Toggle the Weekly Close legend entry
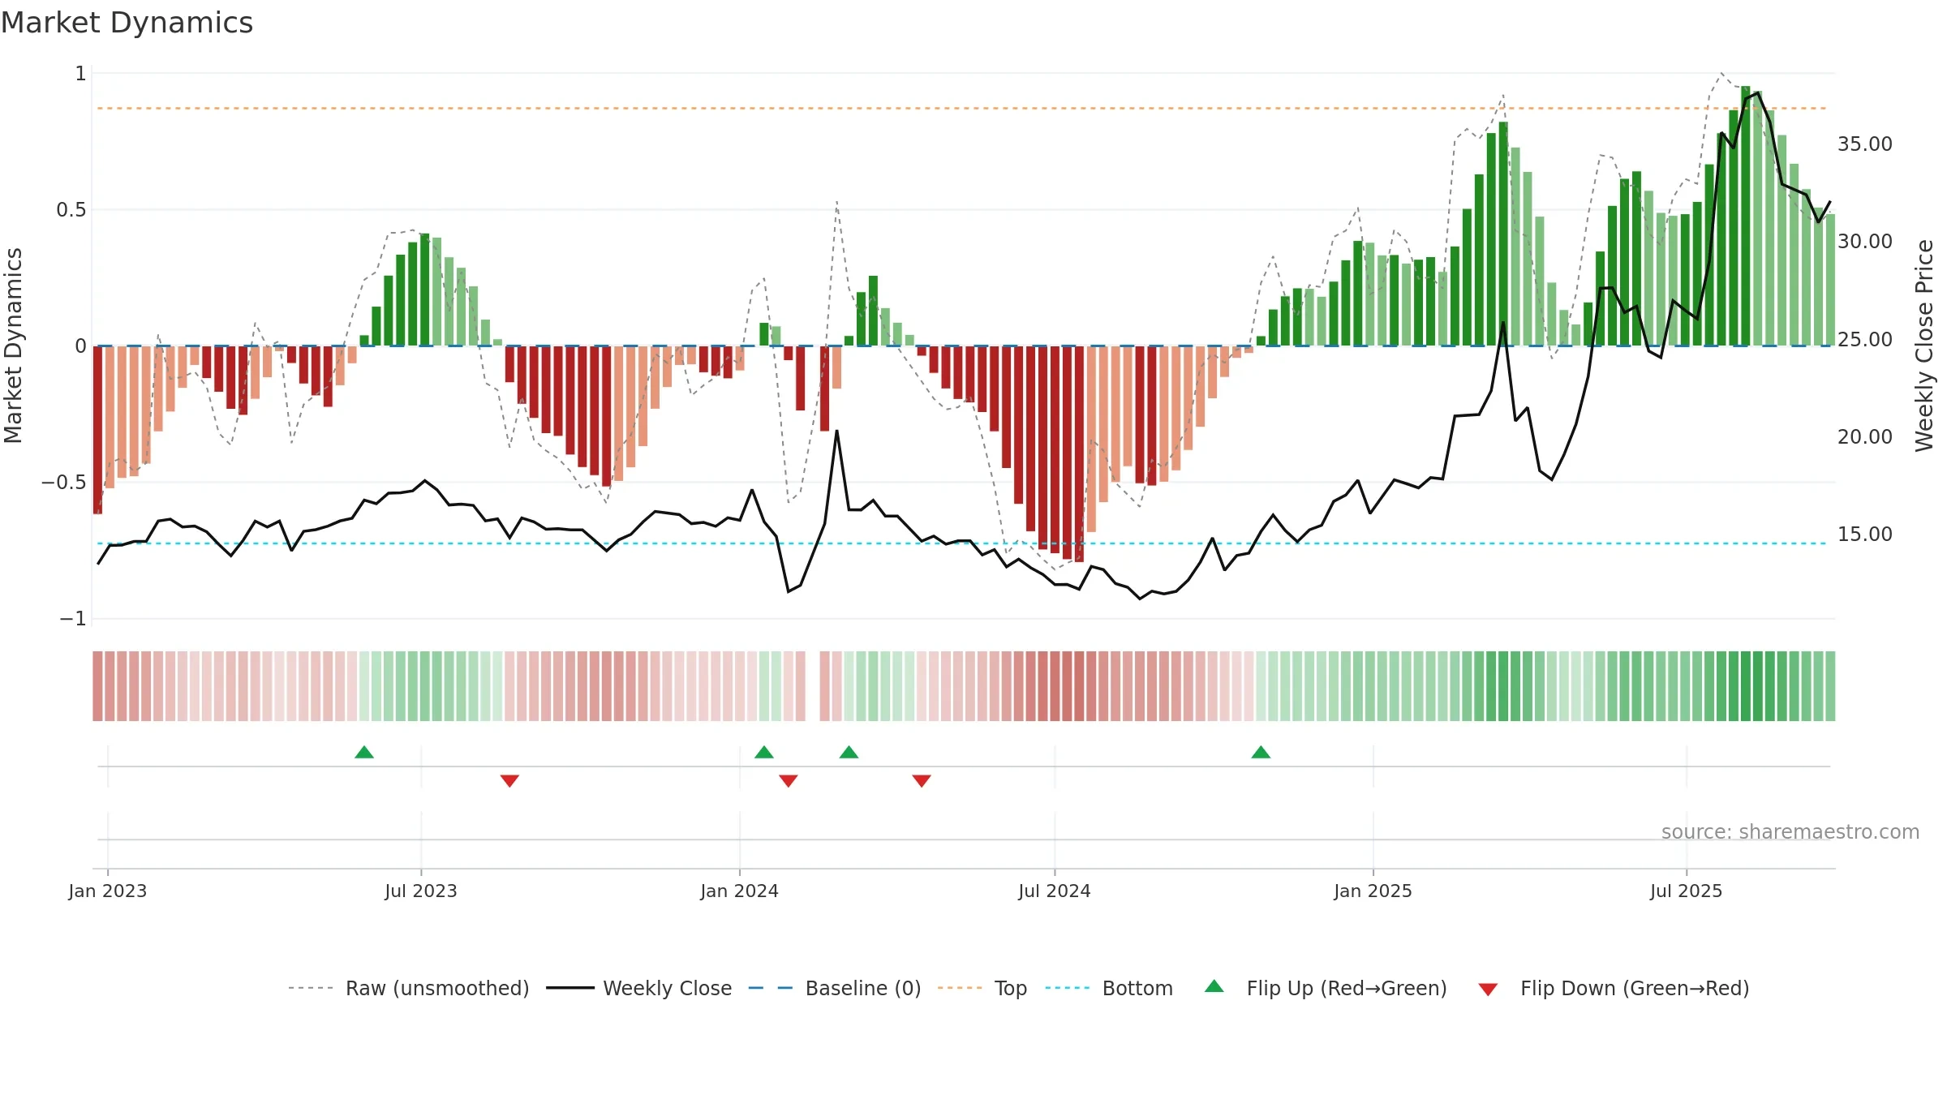Screen dimensions: 1947x1095 pos(638,988)
